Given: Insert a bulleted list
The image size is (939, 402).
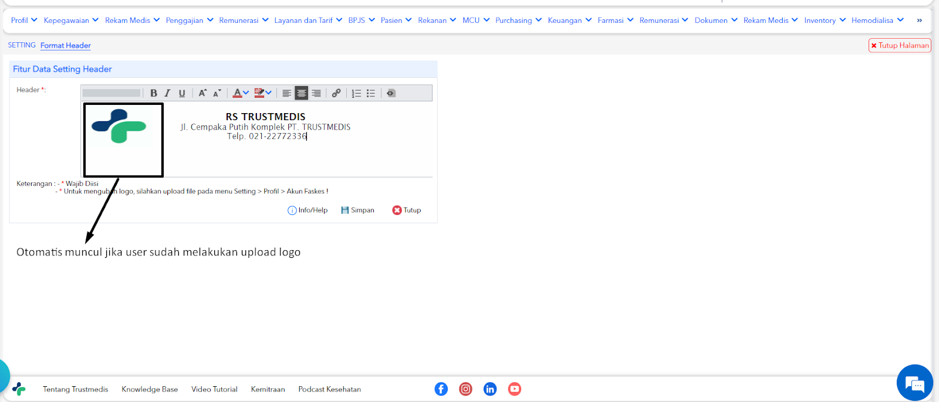Looking at the screenshot, I should [x=371, y=93].
